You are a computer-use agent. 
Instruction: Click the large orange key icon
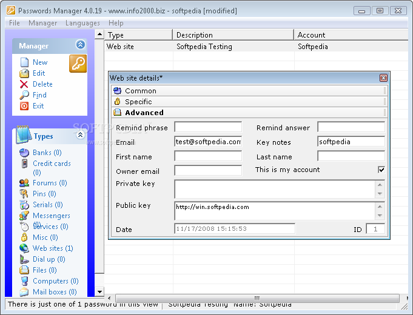pos(78,64)
